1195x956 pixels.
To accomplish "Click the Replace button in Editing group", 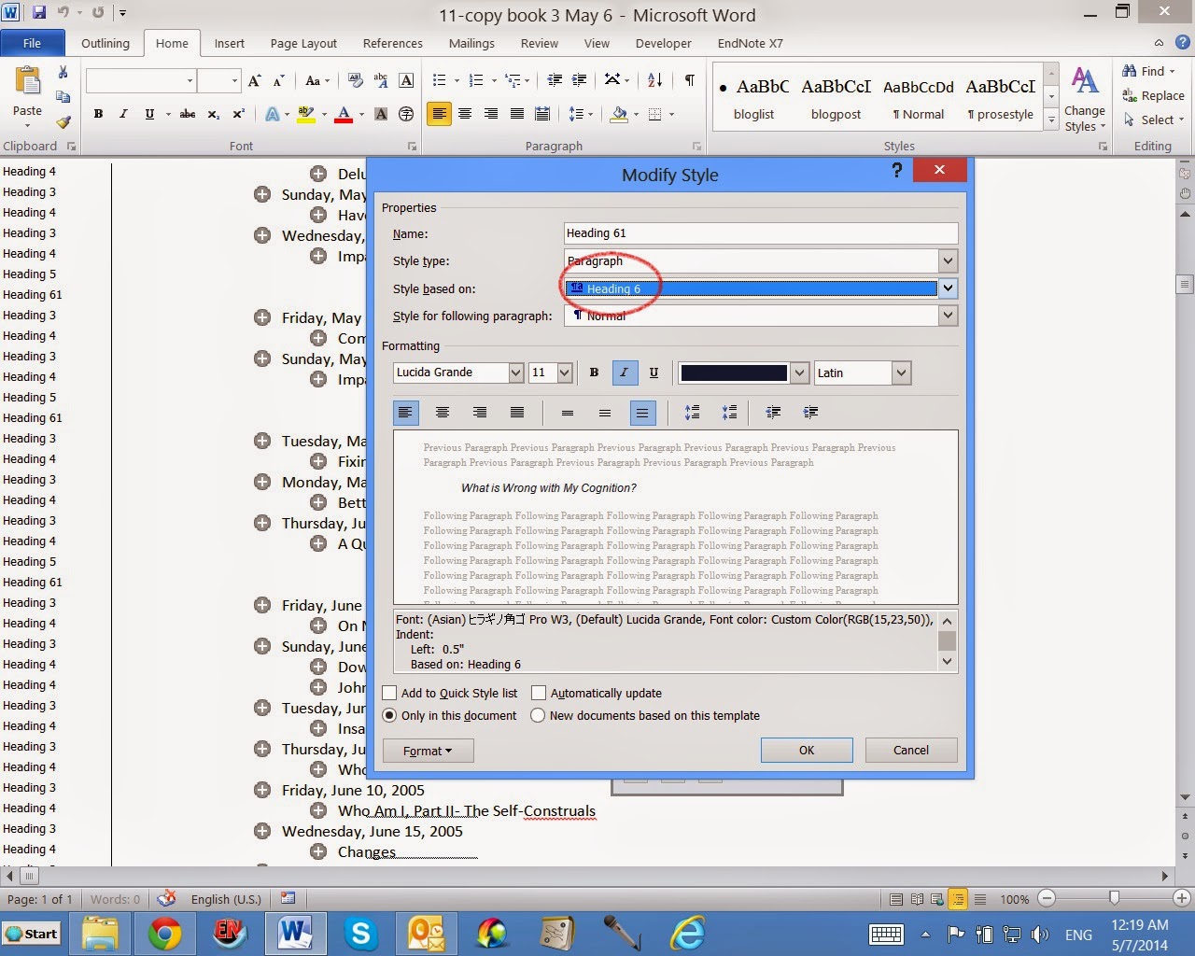I will (1153, 95).
